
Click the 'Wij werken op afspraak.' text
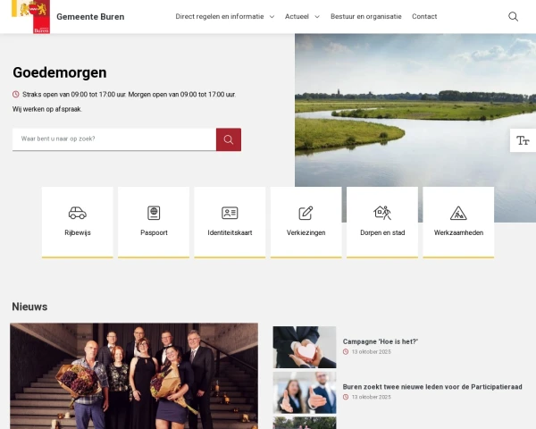[47, 109]
